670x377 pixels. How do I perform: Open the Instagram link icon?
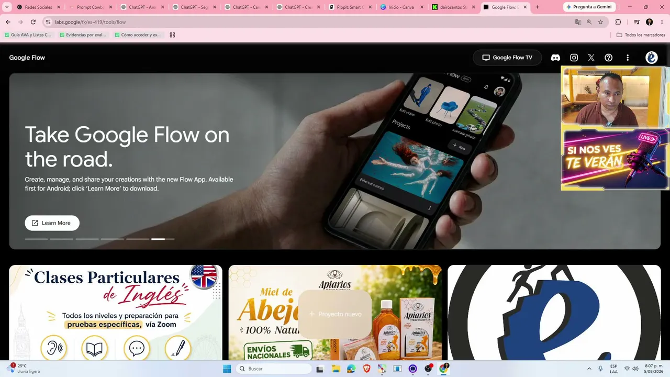tap(574, 58)
